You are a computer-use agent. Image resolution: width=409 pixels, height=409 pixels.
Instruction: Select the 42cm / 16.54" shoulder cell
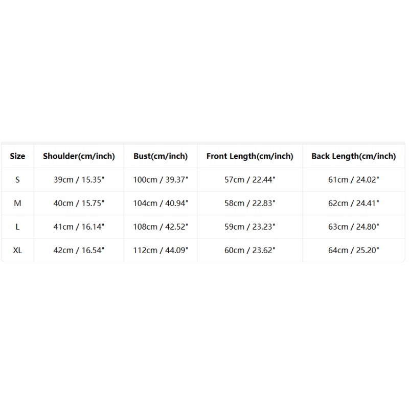pos(79,251)
